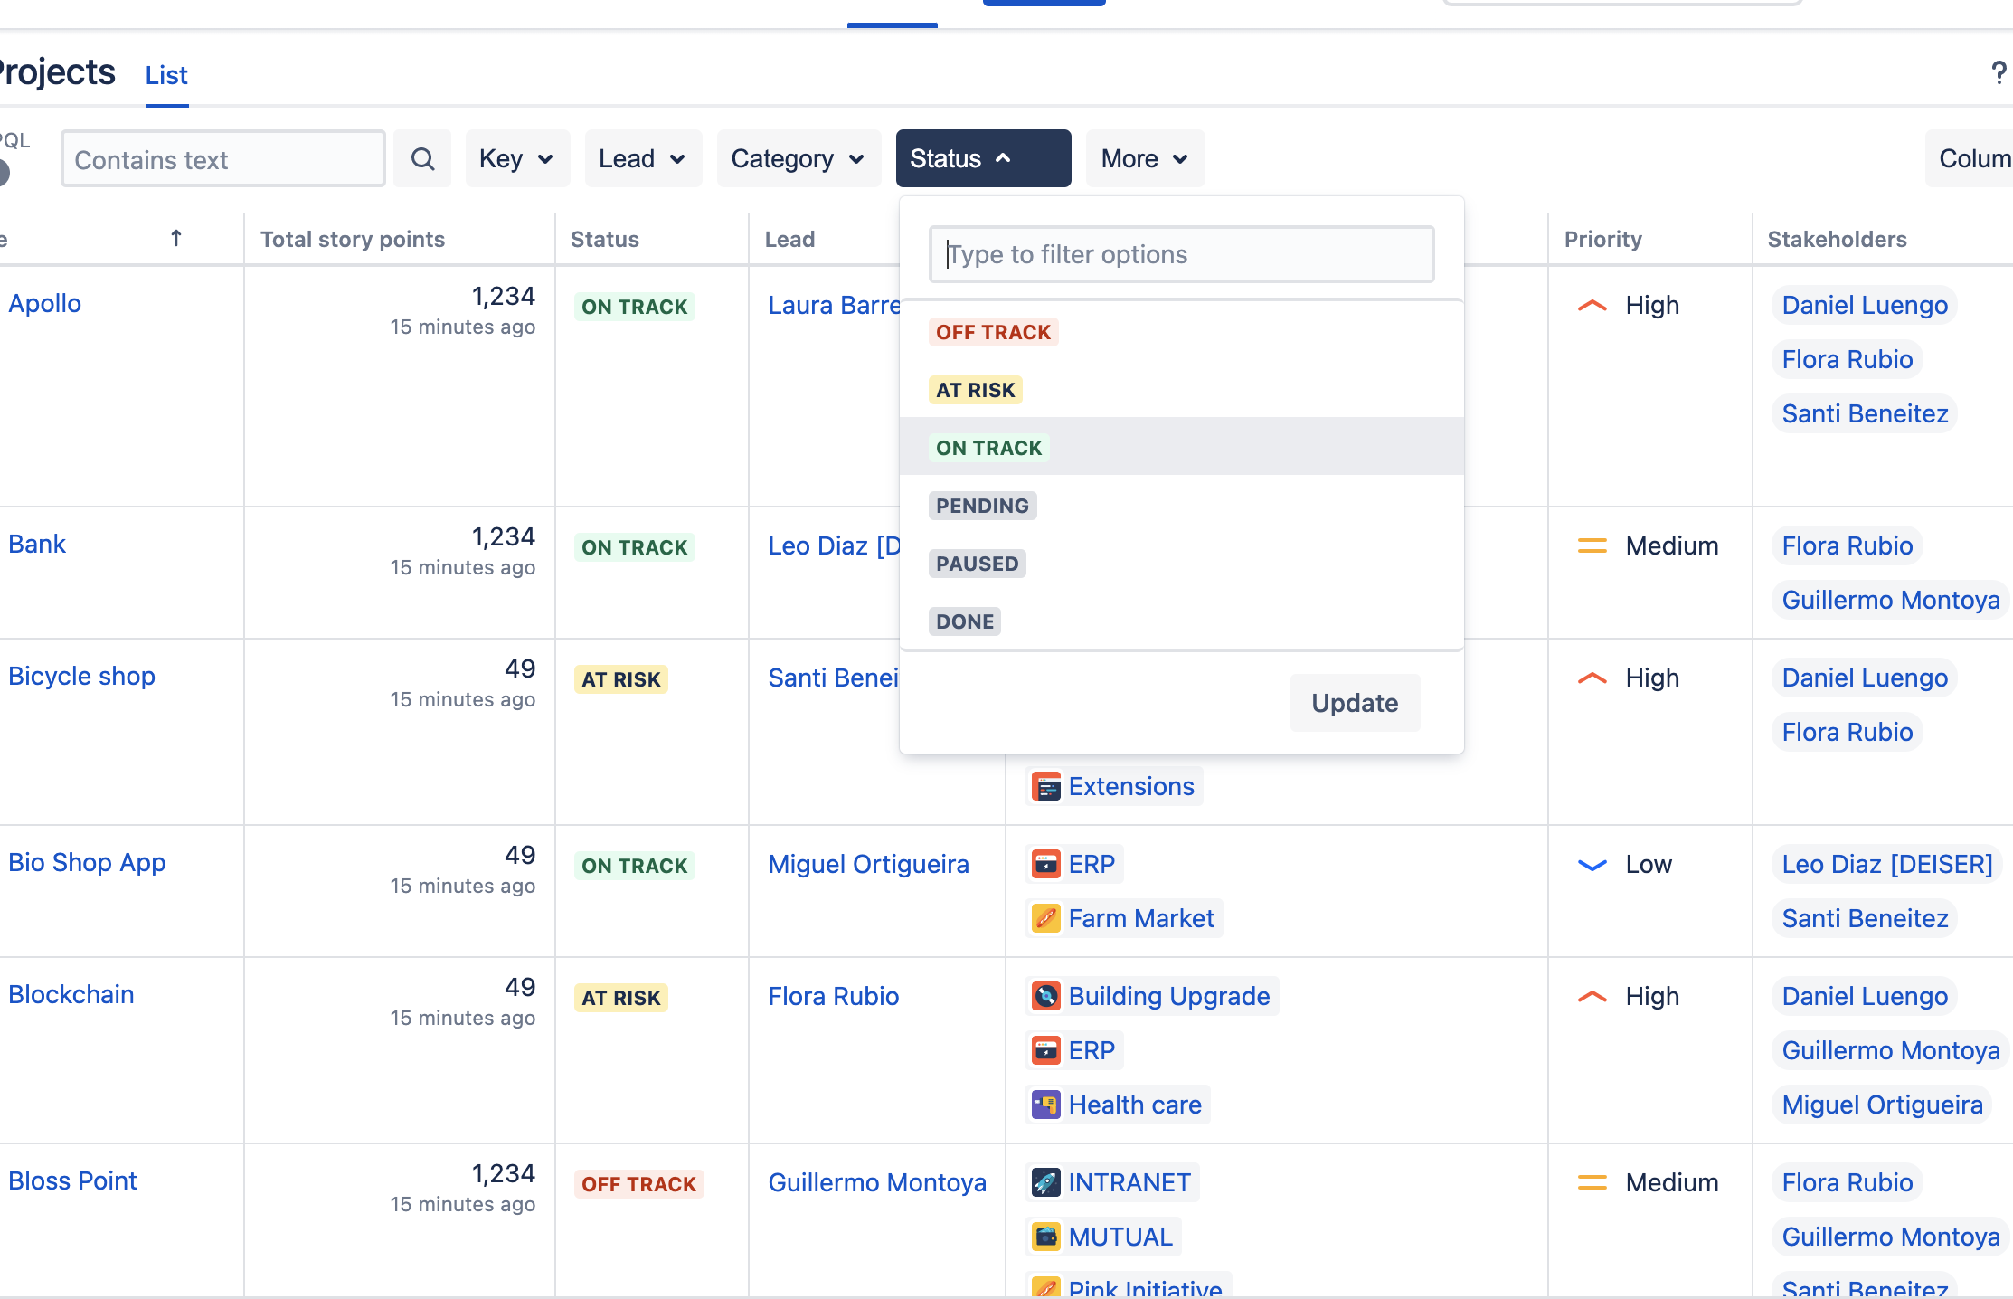Click the Building Upgrade project icon

pyautogui.click(x=1046, y=997)
